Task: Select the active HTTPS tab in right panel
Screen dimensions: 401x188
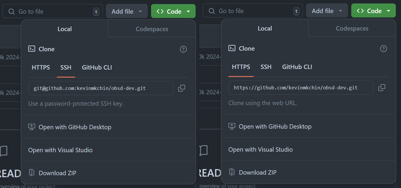Action: pyautogui.click(x=241, y=67)
